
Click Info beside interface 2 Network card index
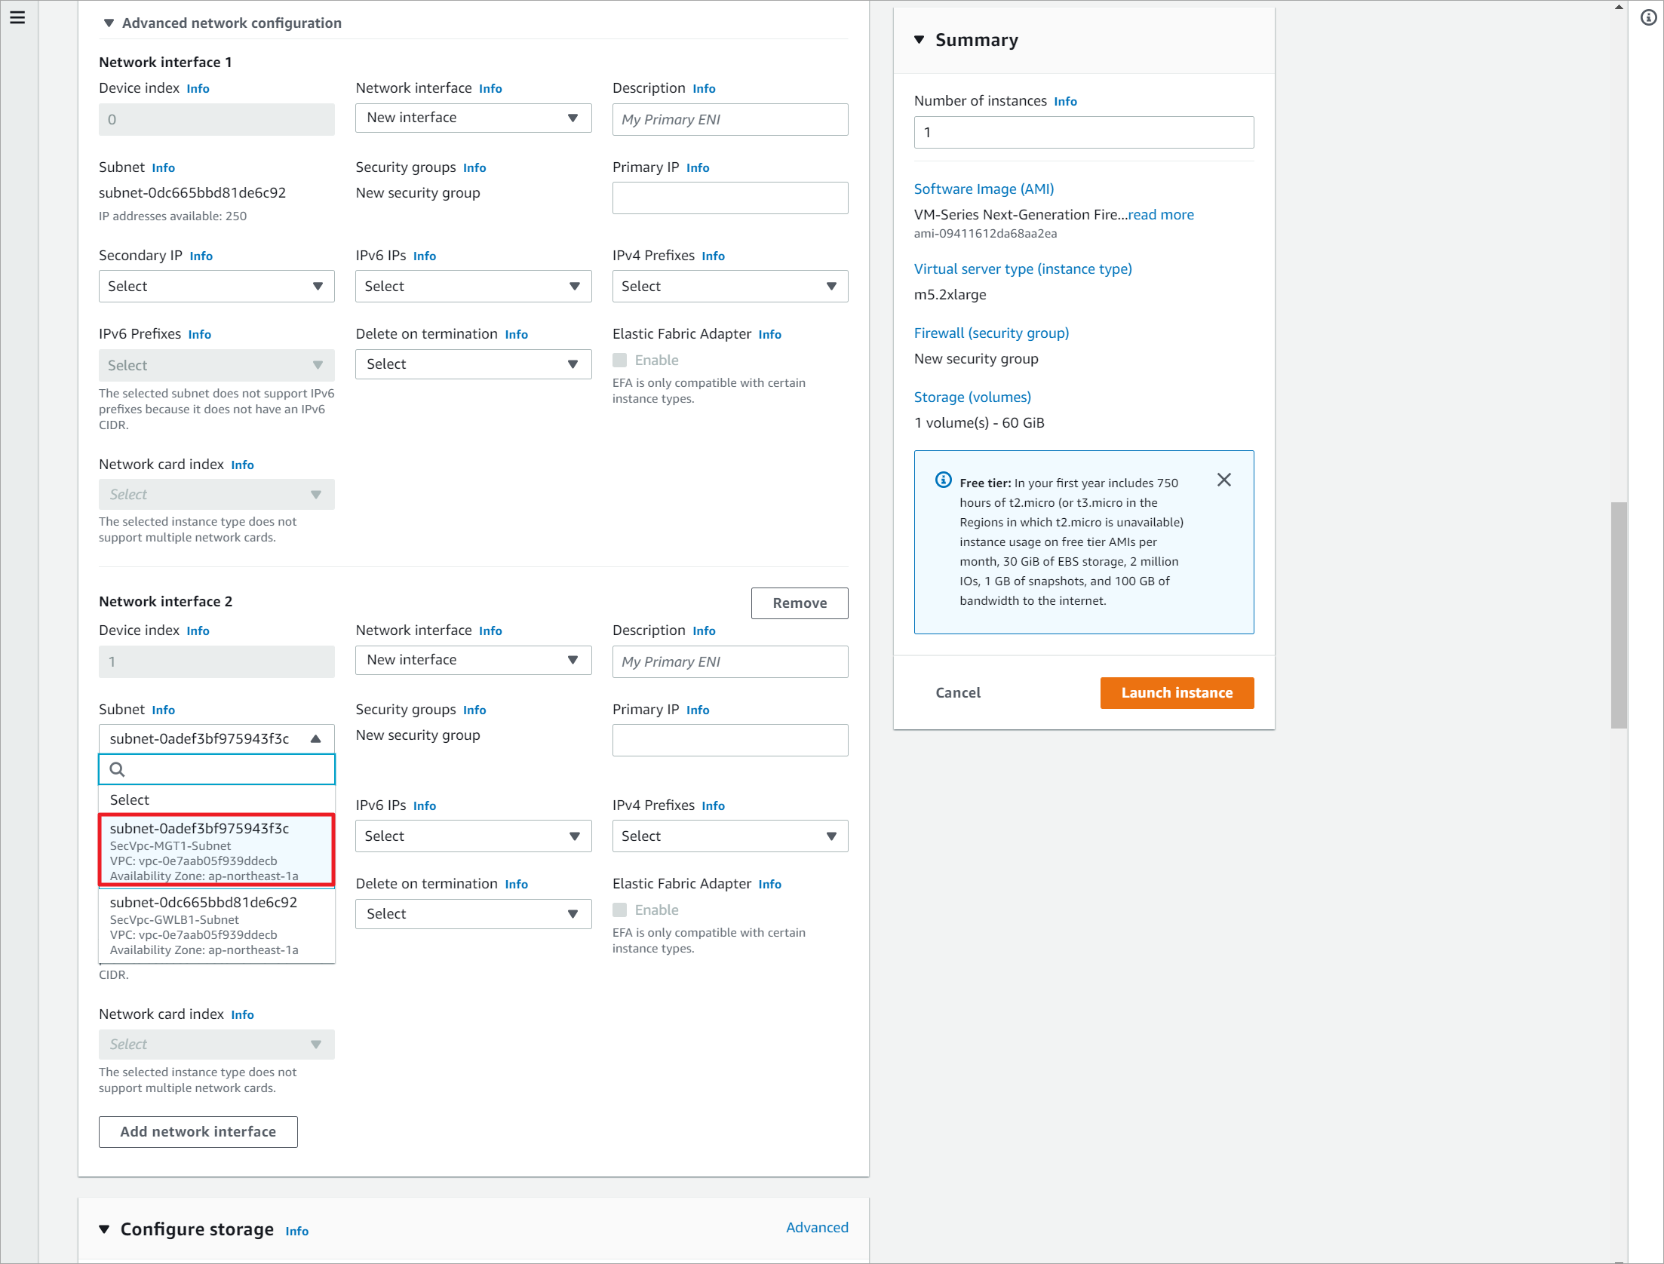click(x=242, y=1015)
